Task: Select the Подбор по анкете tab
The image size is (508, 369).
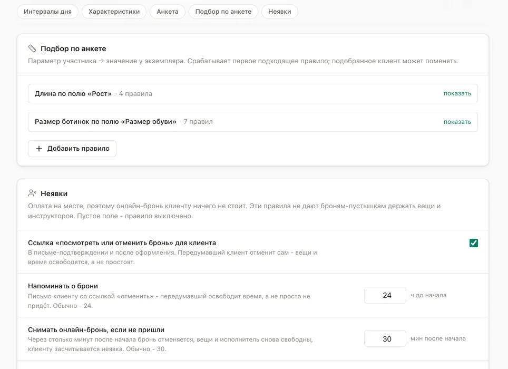Action: 223,12
